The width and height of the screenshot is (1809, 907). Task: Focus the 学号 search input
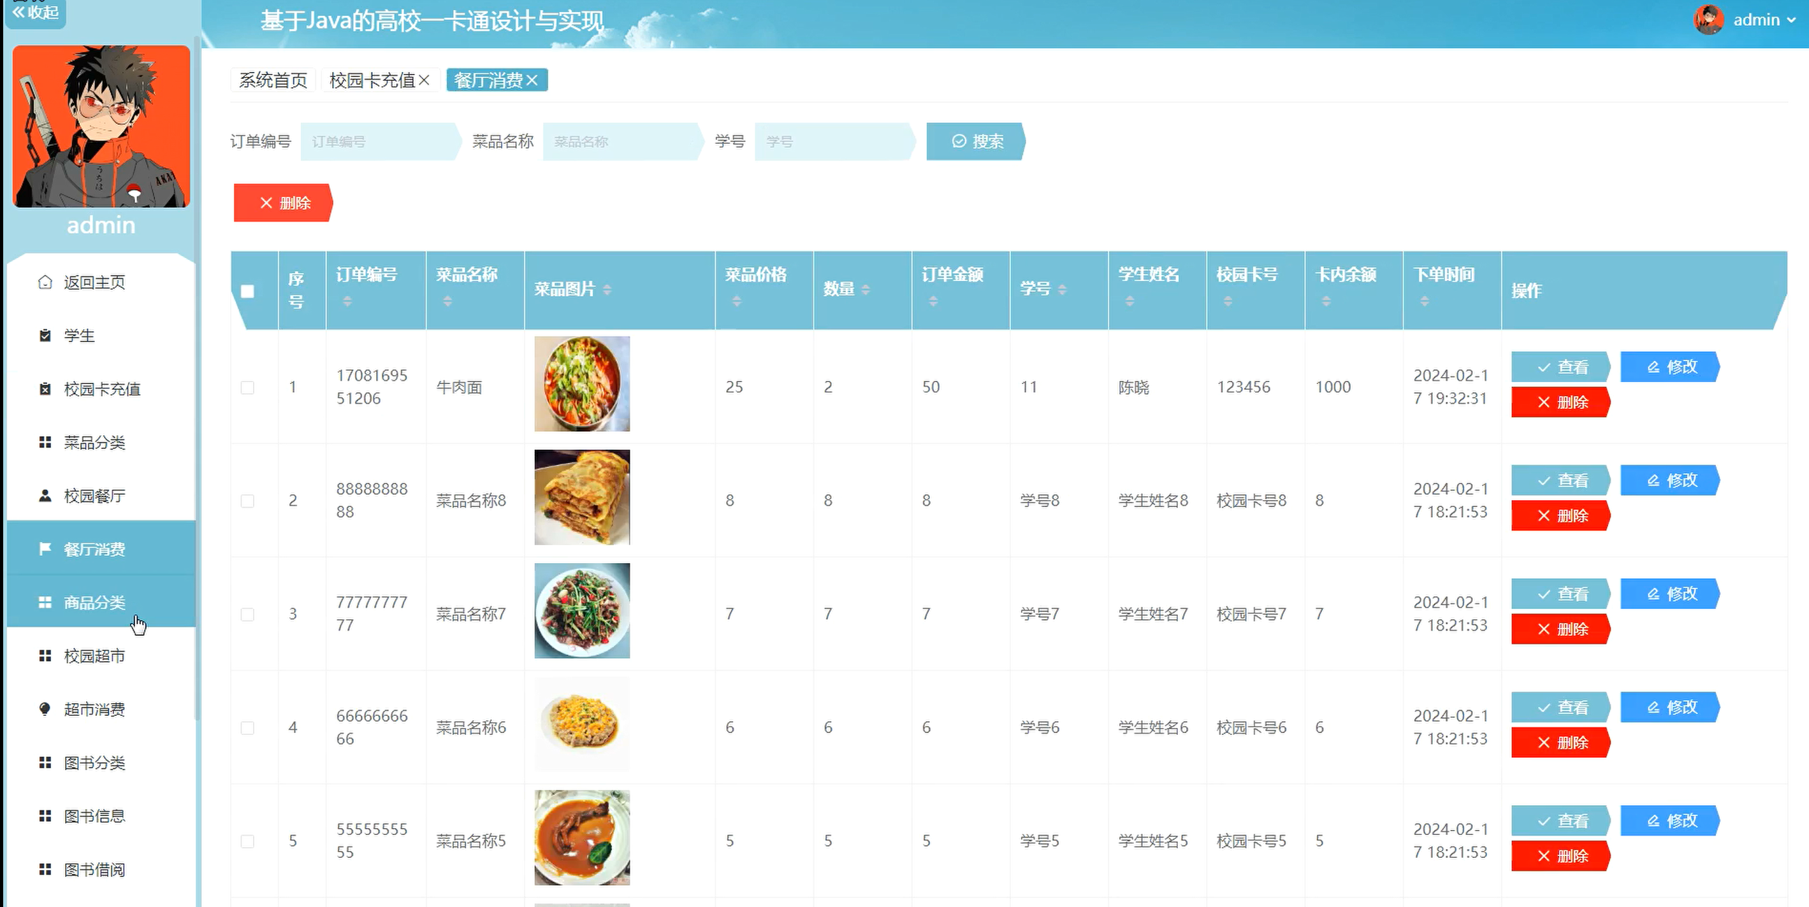click(x=834, y=141)
